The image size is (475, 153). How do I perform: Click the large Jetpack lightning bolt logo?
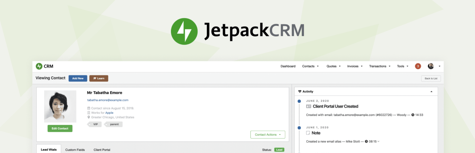184,31
